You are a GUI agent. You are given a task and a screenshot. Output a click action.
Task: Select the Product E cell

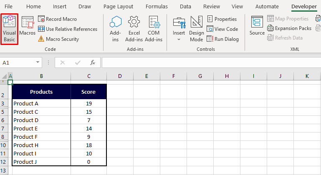[x=41, y=129]
